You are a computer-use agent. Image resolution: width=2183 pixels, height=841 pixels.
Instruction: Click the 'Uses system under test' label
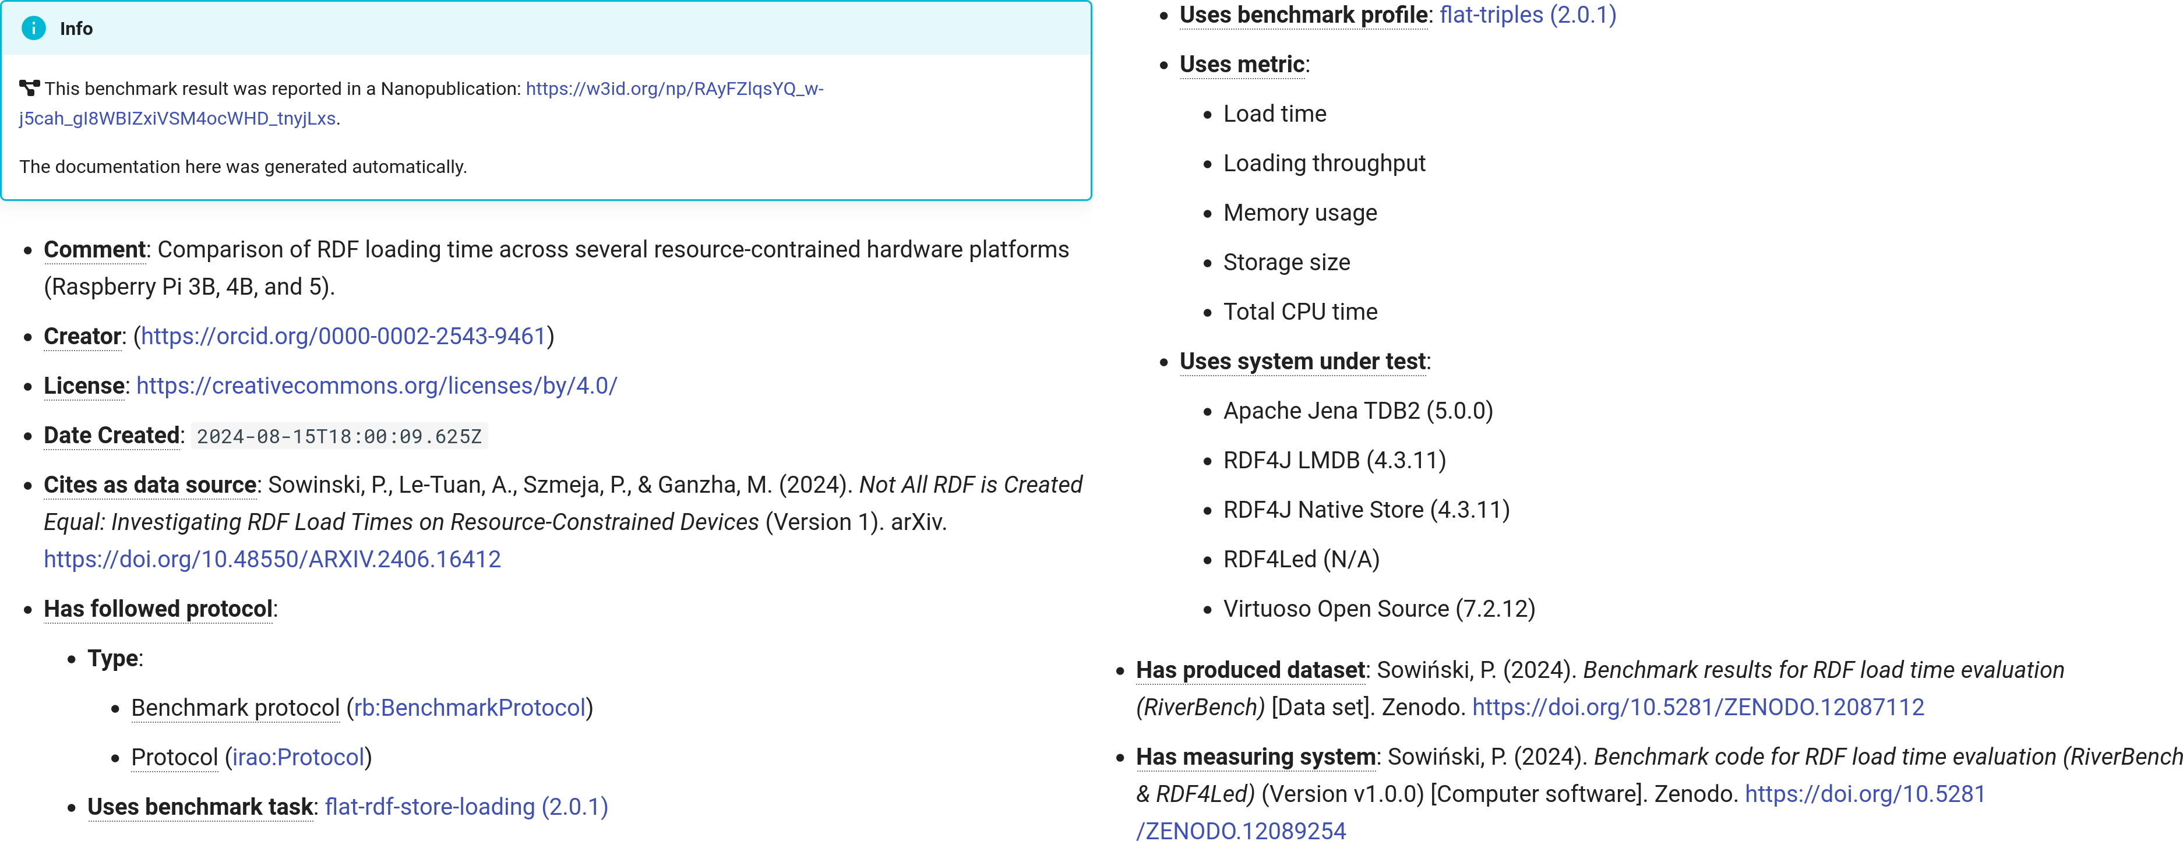click(1302, 362)
